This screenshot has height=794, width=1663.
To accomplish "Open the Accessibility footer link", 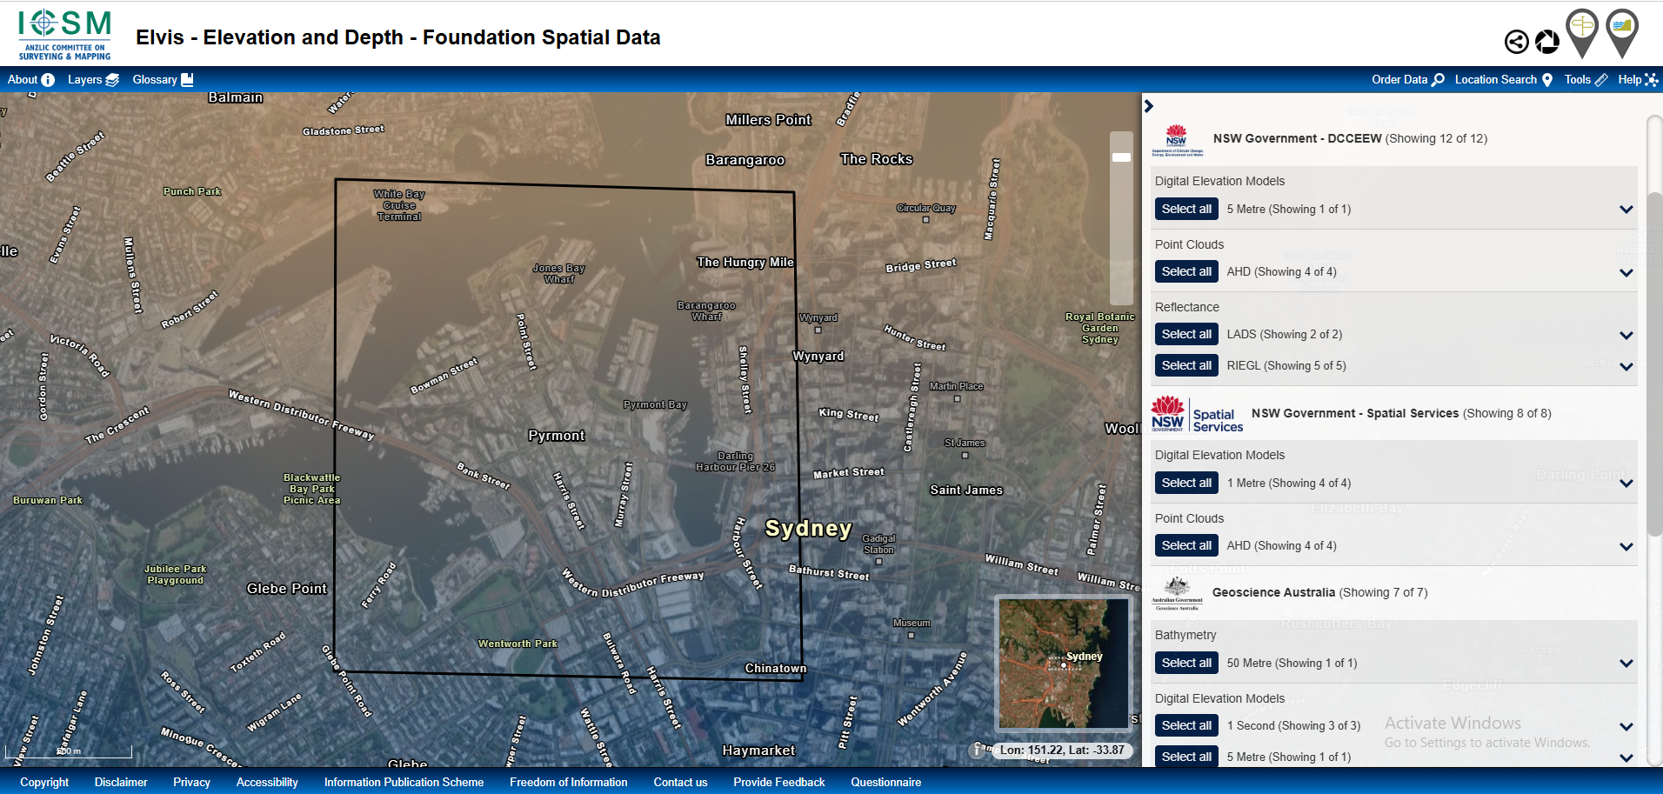I will pos(267,782).
